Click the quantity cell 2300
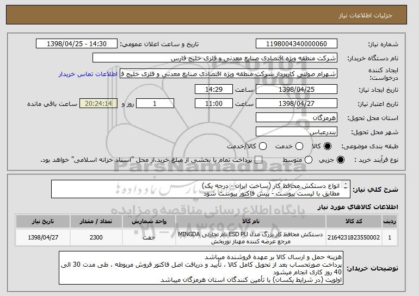The image size is (419, 296). (x=96, y=237)
